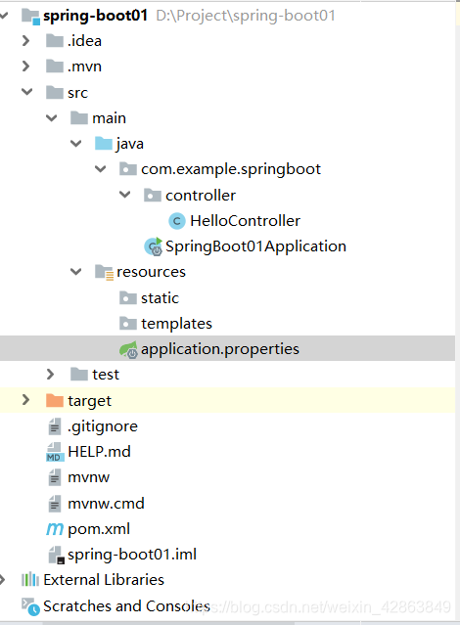This screenshot has height=625, width=460.
Task: Select the 'mvnw' file name
Action: click(88, 478)
